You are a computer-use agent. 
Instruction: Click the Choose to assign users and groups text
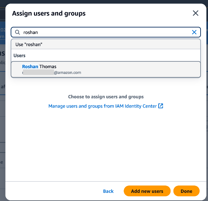[x=106, y=97]
